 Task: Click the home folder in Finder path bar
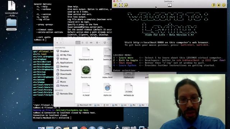pyautogui.click(x=106, y=105)
